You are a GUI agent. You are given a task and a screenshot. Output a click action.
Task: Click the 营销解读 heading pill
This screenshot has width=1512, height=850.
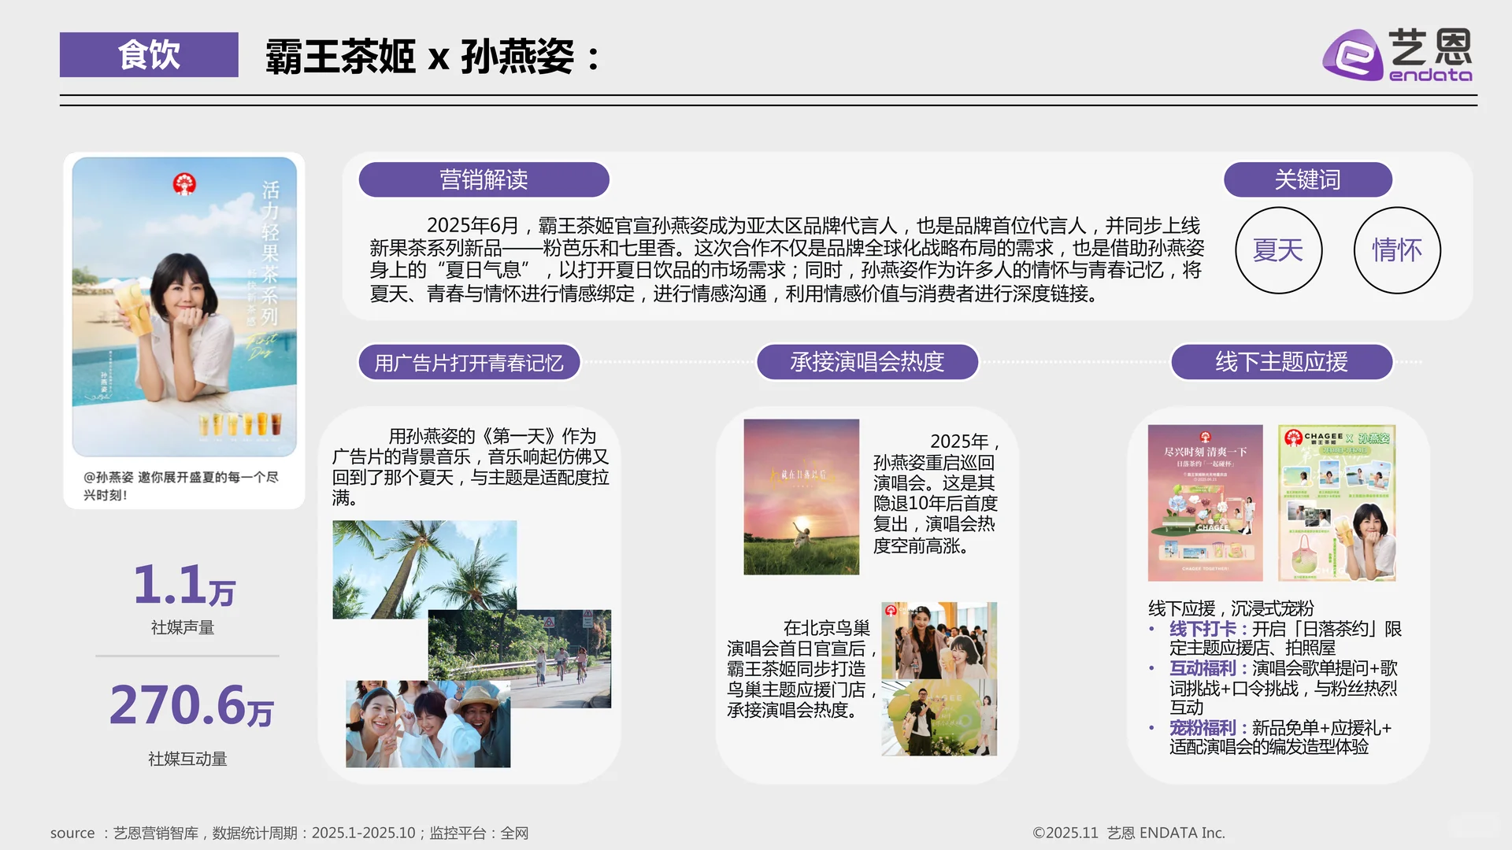(484, 179)
